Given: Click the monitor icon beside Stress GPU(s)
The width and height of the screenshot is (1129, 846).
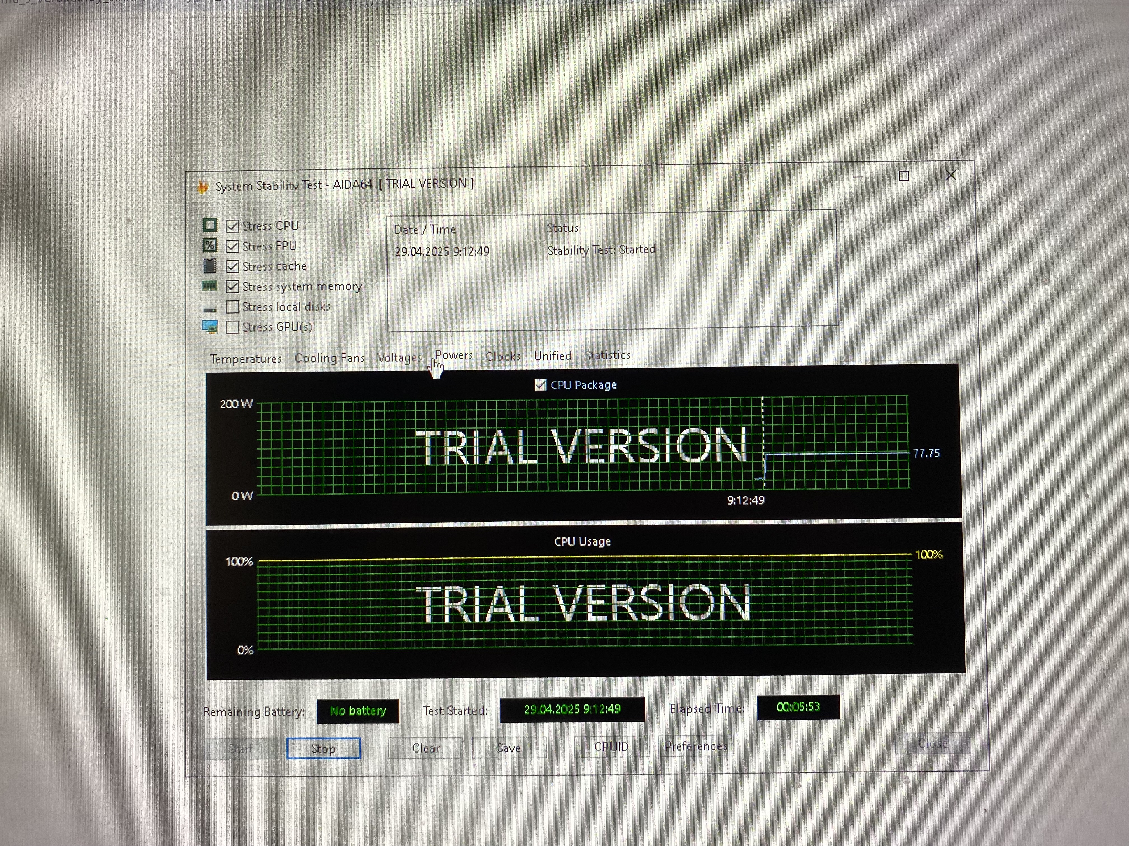Looking at the screenshot, I should 210,326.
